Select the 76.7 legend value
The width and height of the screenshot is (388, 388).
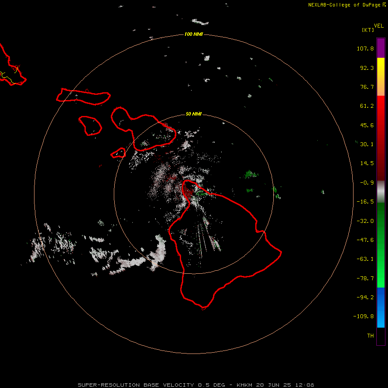click(x=367, y=87)
